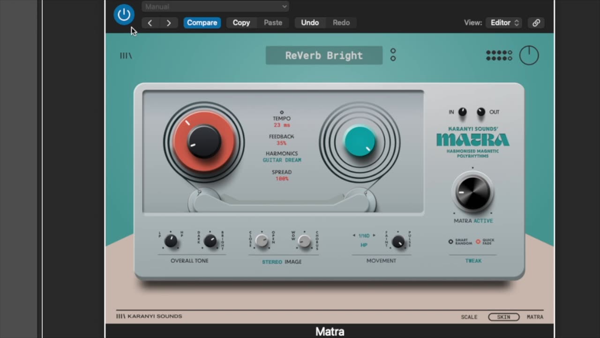Viewport: 600px width, 338px height.
Task: Click the MATRA product logo
Action: [472, 139]
